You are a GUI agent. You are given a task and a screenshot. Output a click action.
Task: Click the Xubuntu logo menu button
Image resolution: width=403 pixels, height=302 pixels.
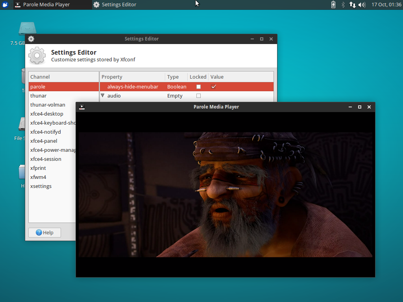coord(4,5)
